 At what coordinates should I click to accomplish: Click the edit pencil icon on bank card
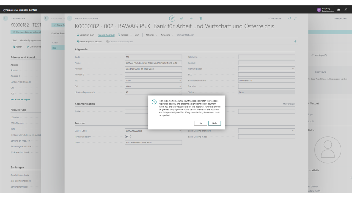(172, 18)
